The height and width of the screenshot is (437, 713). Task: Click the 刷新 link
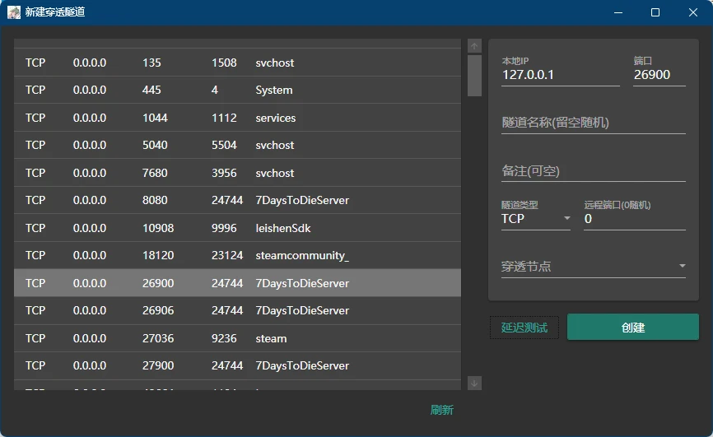click(x=441, y=410)
